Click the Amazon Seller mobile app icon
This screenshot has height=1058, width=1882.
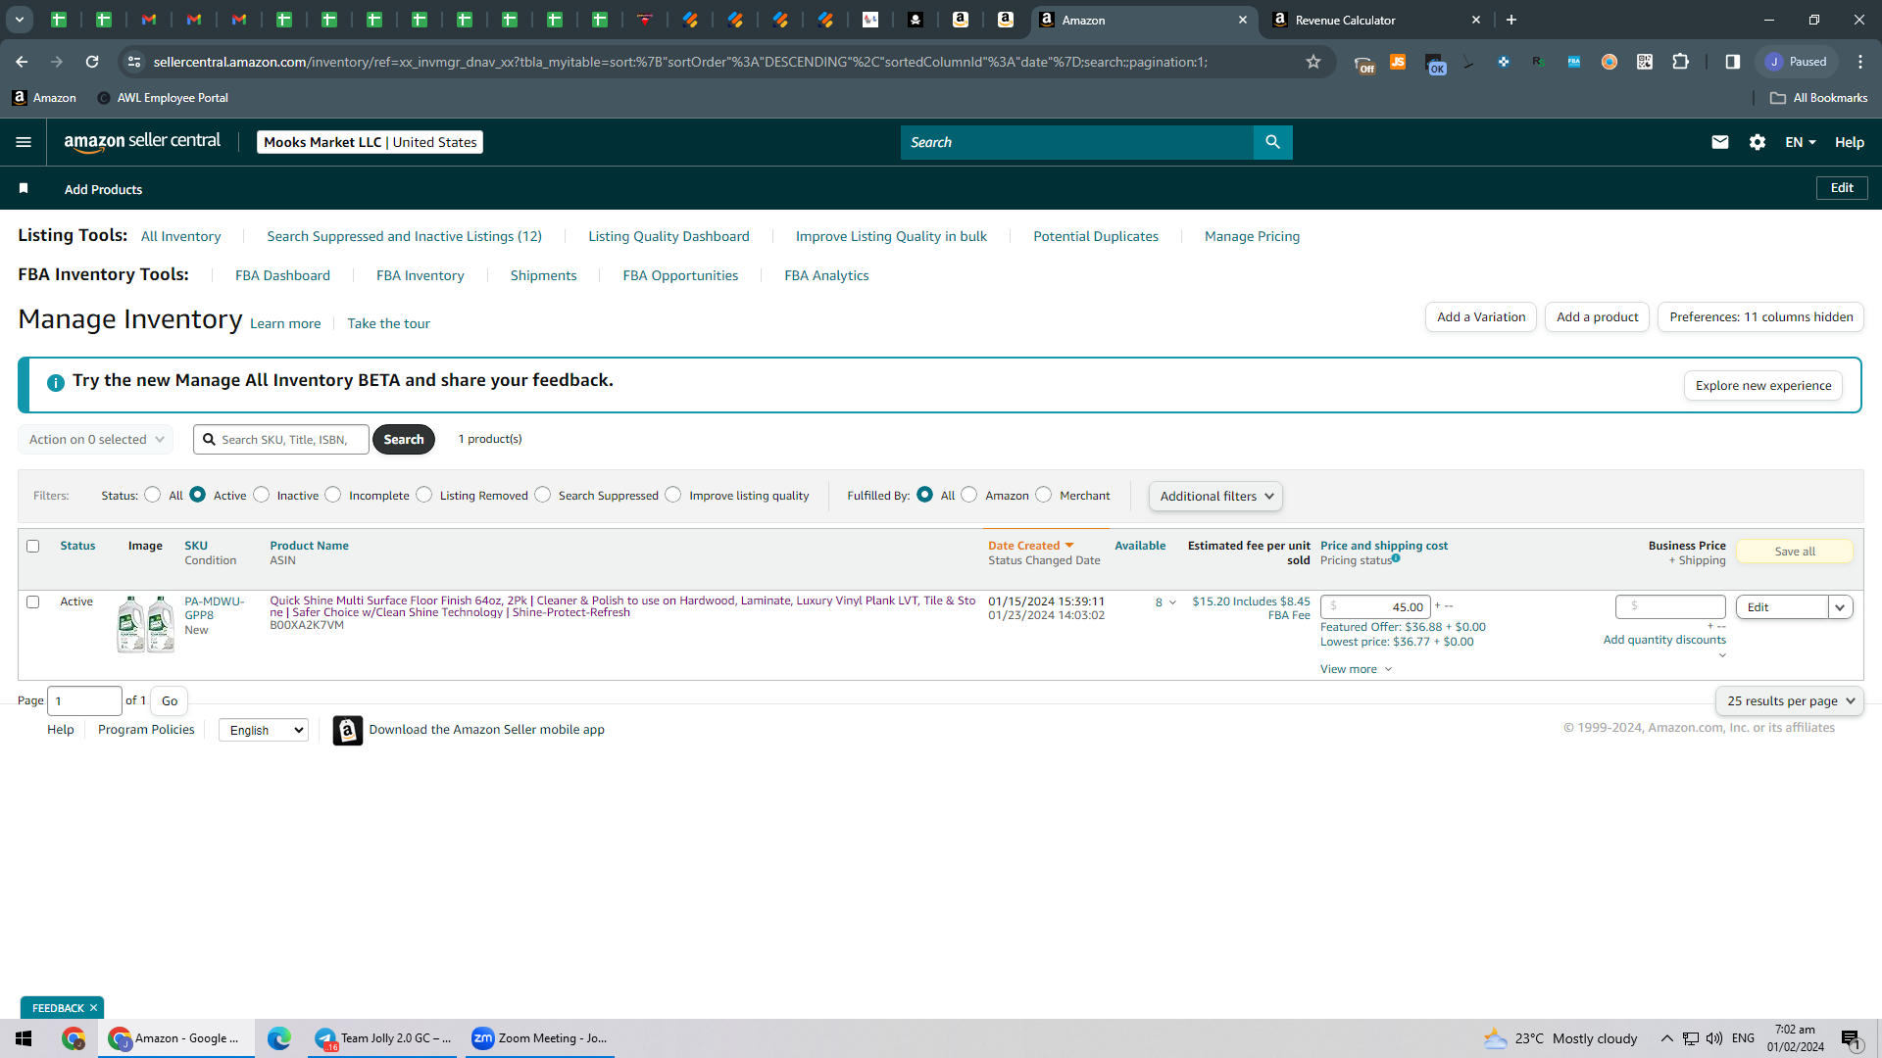pos(347,730)
